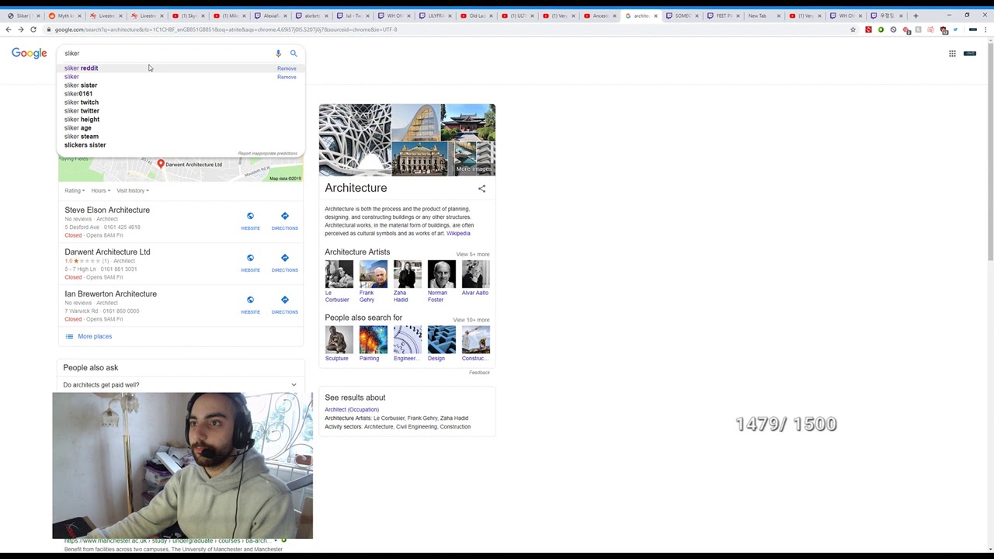
Task: Click the green circle extension icon
Action: [881, 30]
